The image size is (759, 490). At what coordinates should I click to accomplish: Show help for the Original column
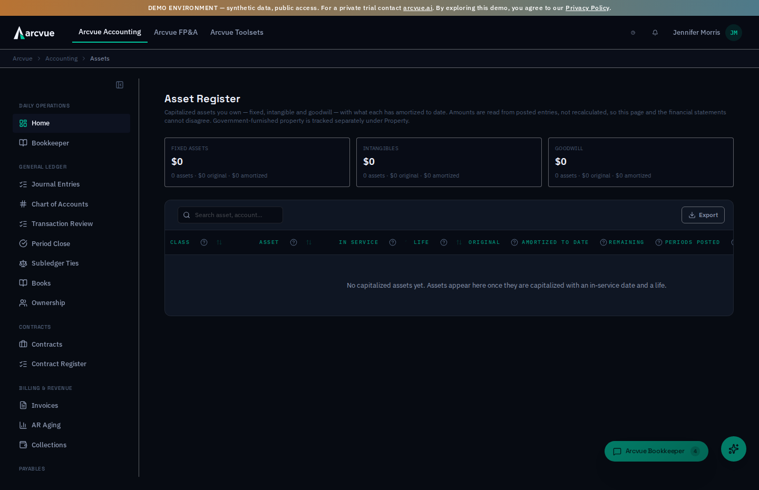click(x=514, y=242)
